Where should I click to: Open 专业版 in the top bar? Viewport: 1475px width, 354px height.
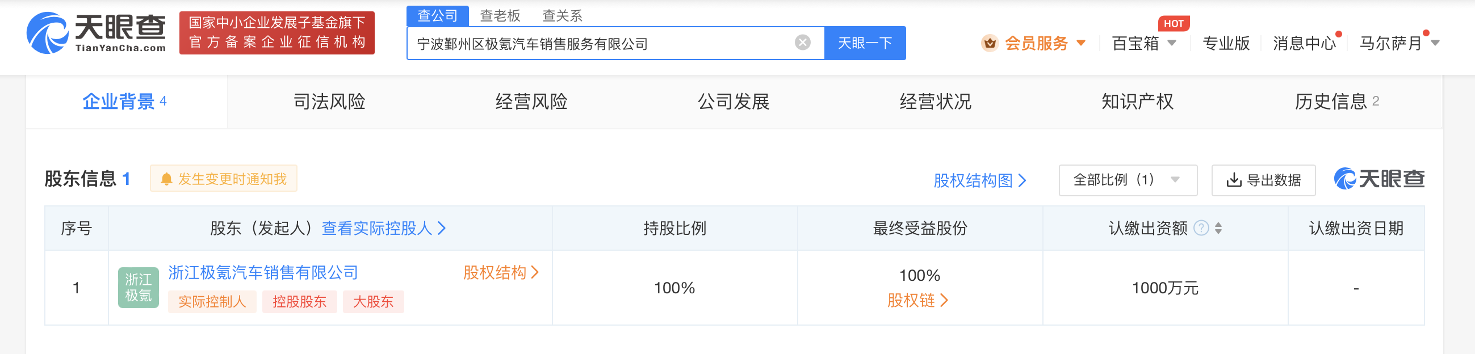(1226, 44)
